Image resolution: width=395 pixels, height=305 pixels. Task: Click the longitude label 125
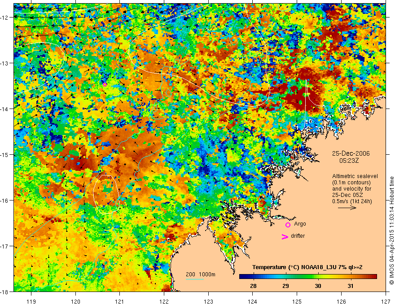297,301
